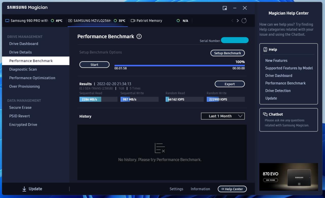Click the redacted Serial Number value
The image size is (325, 198).
[235, 40]
